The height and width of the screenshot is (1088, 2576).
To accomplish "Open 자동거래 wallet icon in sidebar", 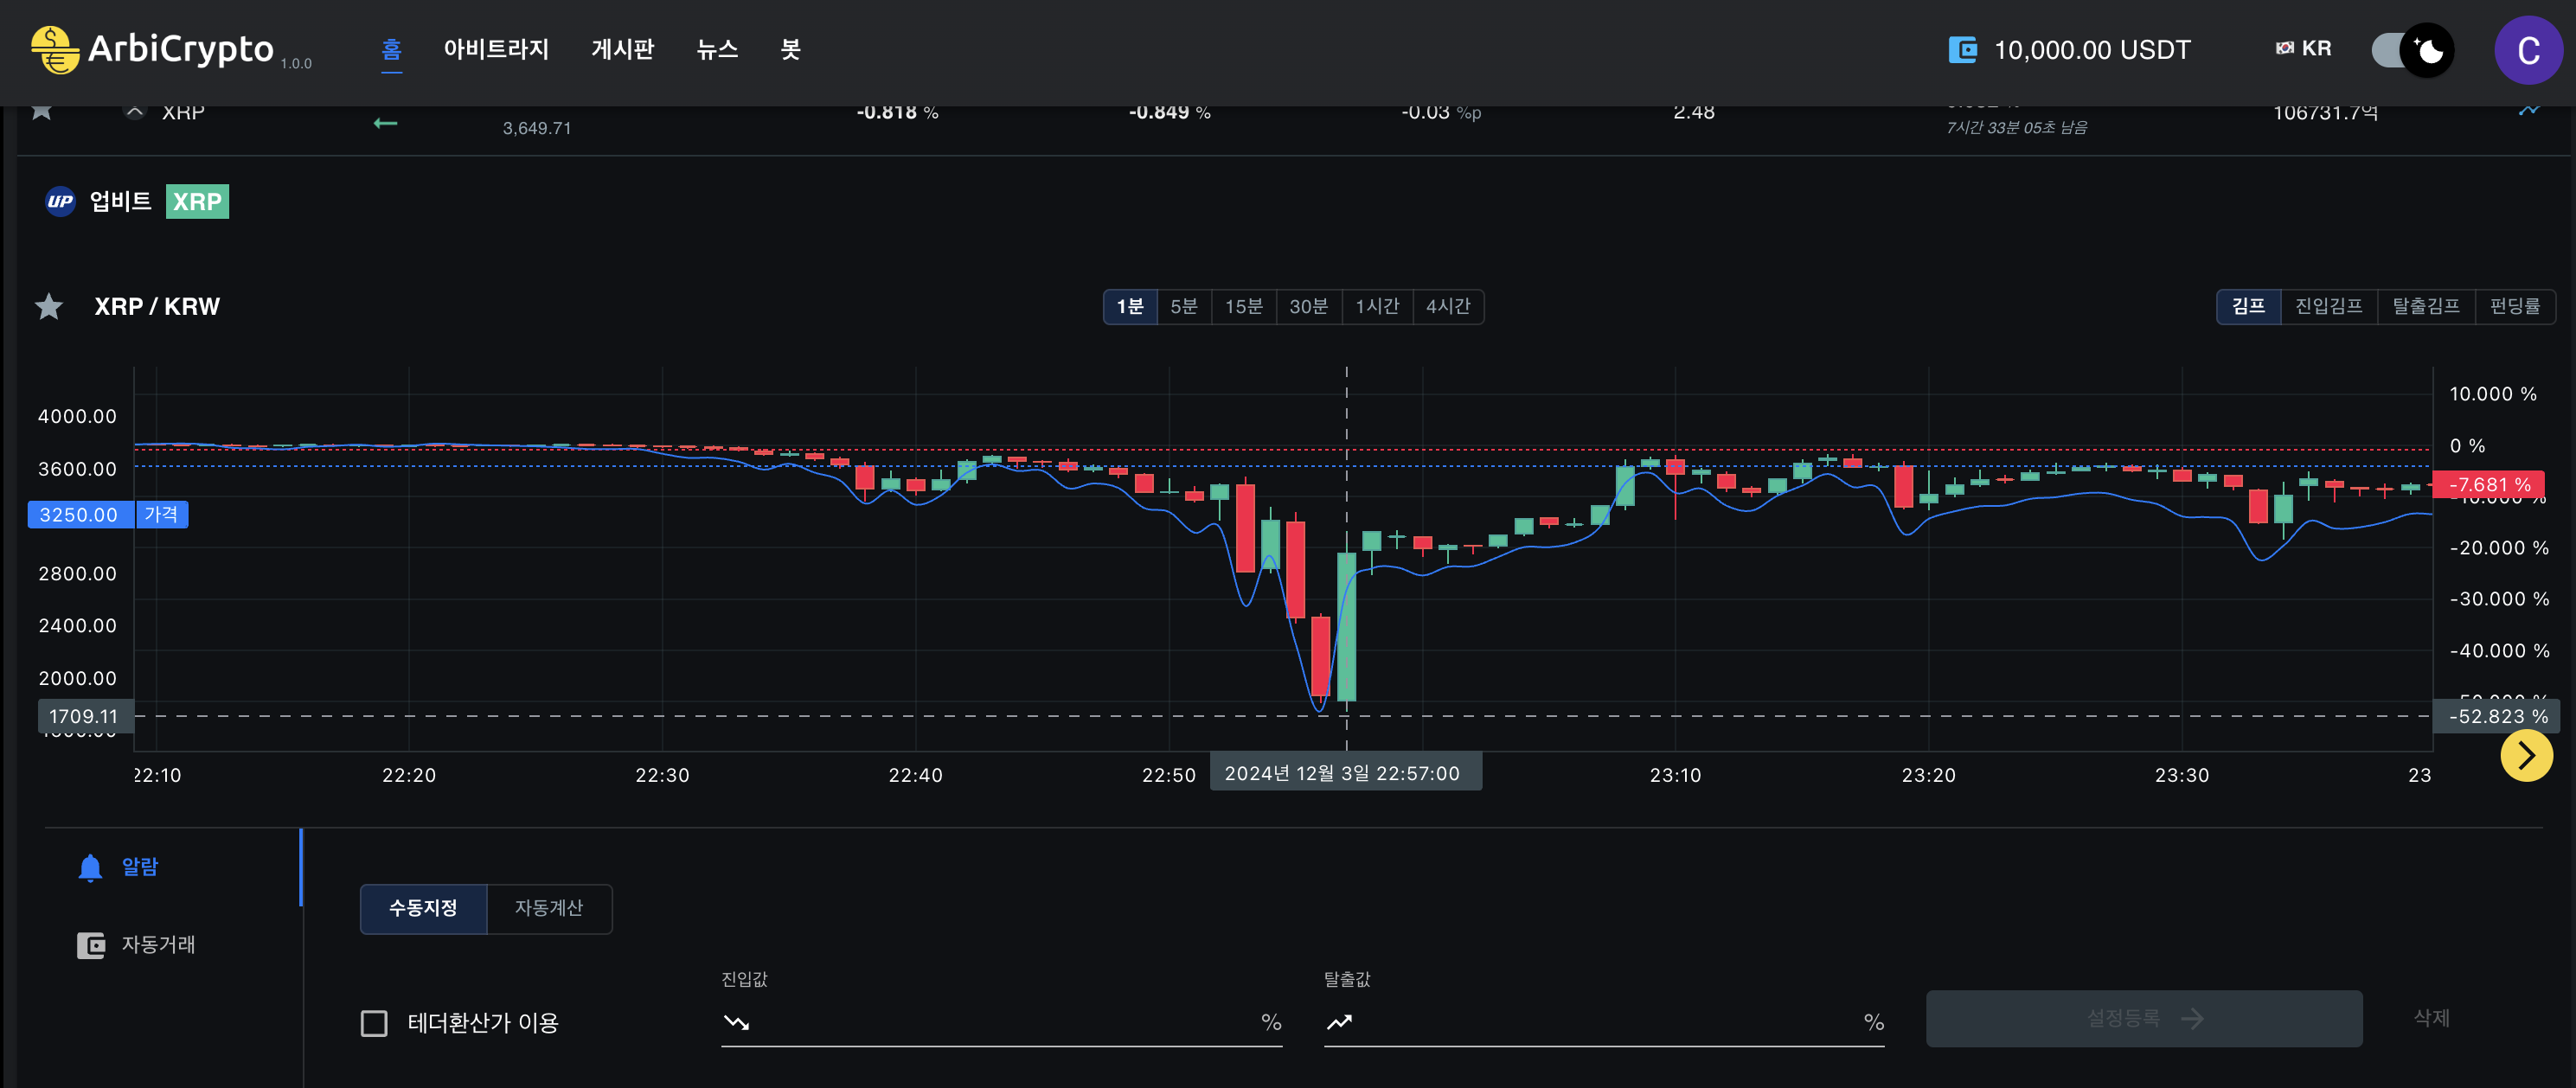I will tap(91, 945).
